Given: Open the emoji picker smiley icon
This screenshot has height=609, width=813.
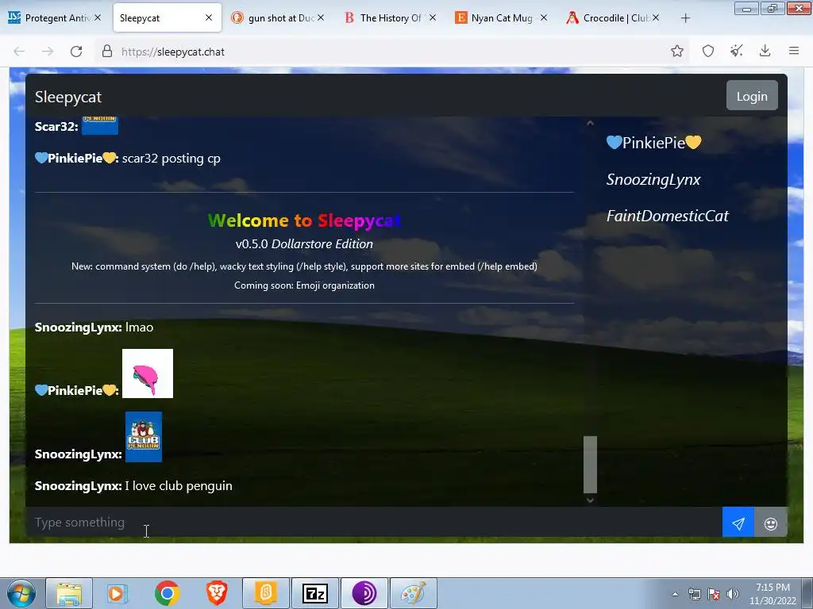Looking at the screenshot, I should 770,523.
